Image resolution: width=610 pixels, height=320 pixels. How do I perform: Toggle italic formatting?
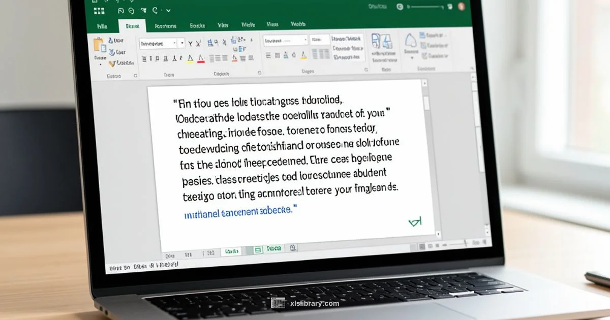151,58
